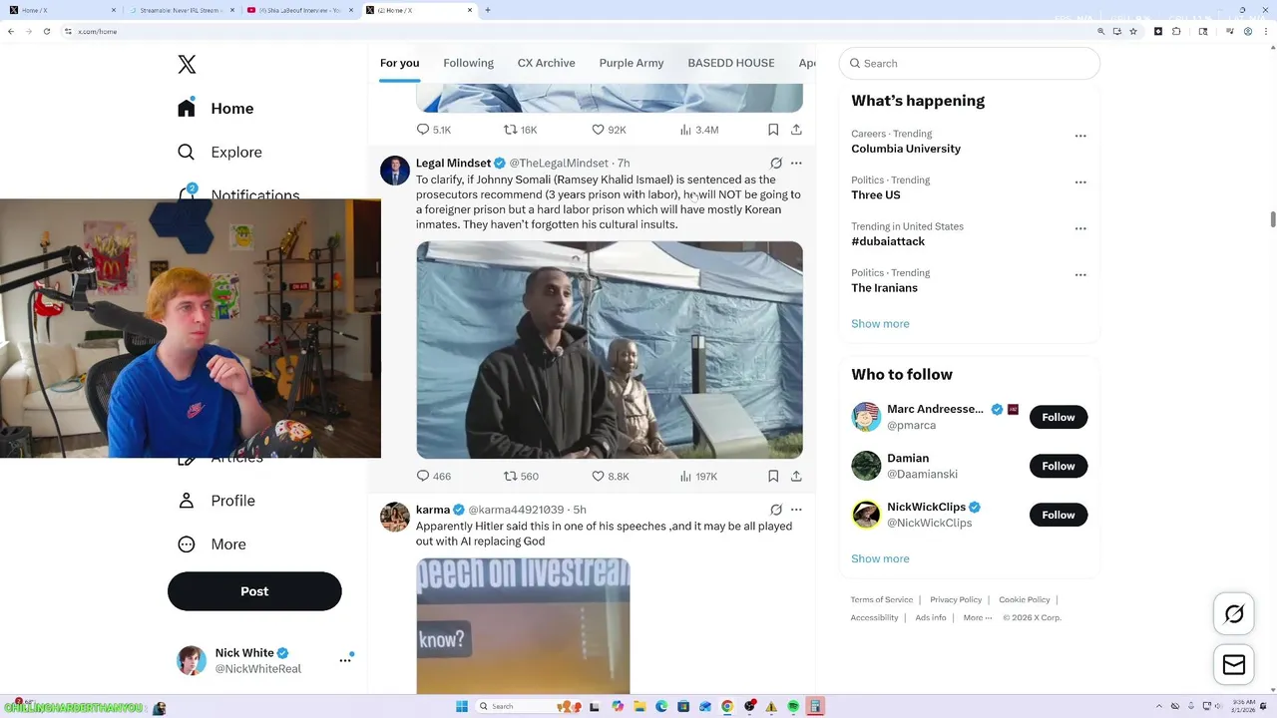Image resolution: width=1277 pixels, height=718 pixels.
Task: Open Cookie Policy link
Action: [x=1025, y=599]
